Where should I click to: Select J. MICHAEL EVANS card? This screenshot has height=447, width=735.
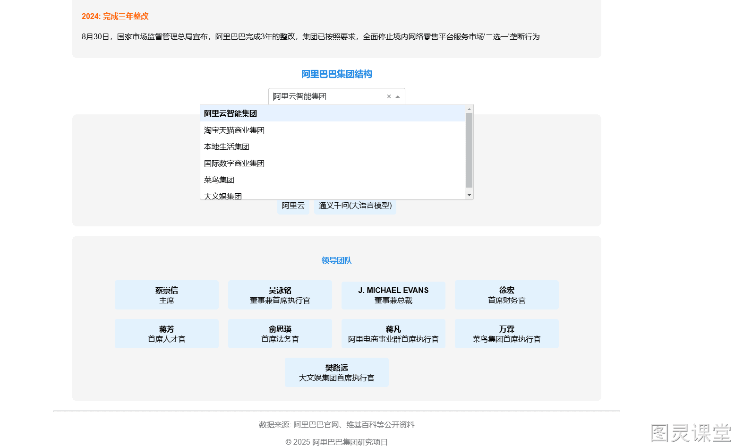(x=393, y=295)
